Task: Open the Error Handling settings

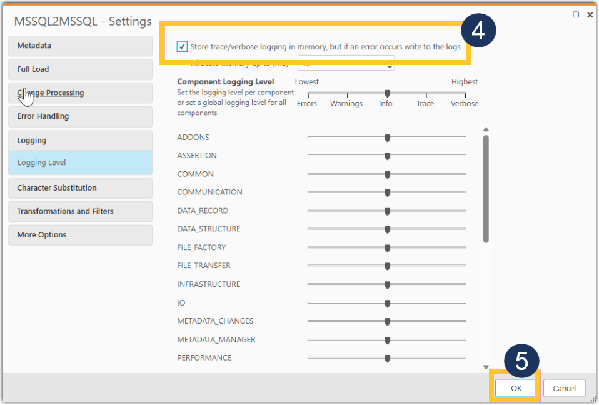Action: click(x=79, y=116)
